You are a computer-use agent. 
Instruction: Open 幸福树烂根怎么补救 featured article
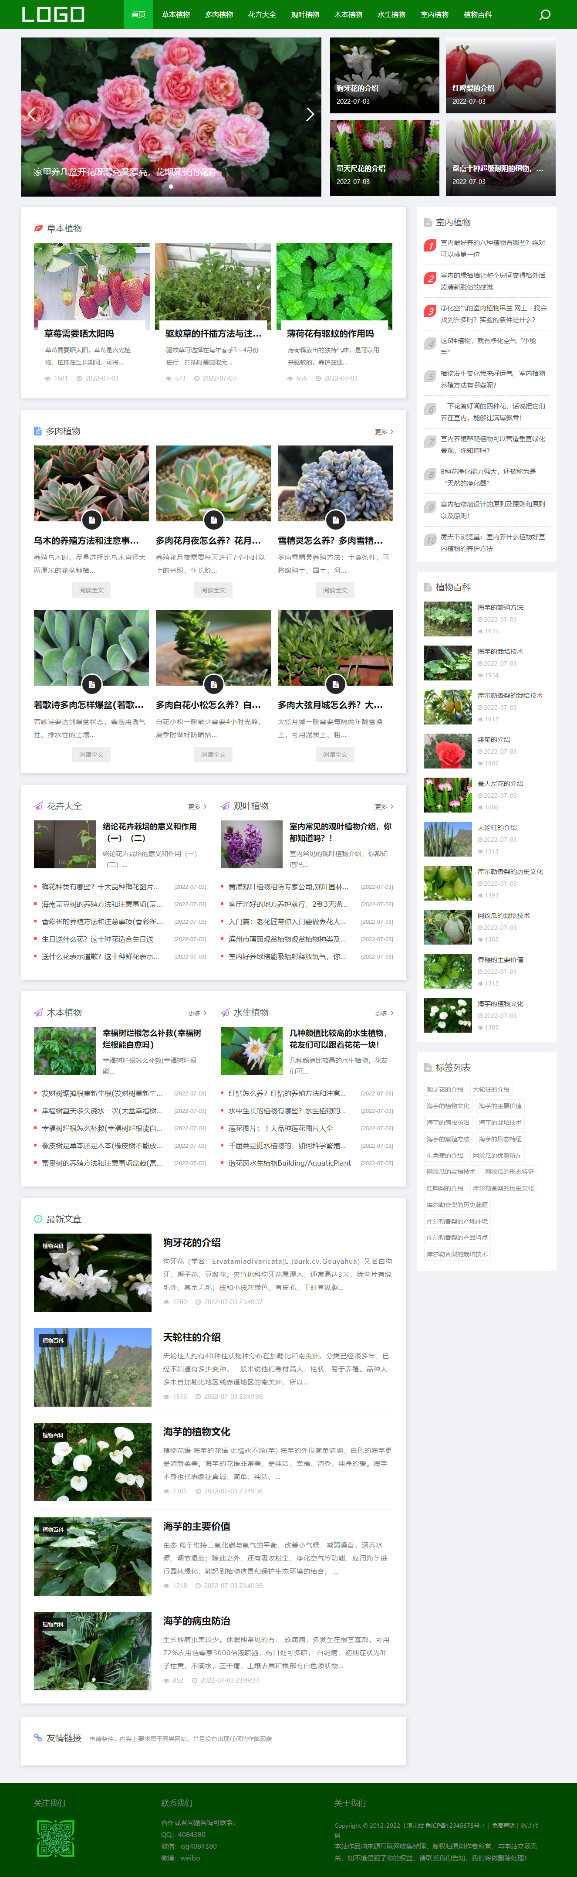pos(152,1039)
